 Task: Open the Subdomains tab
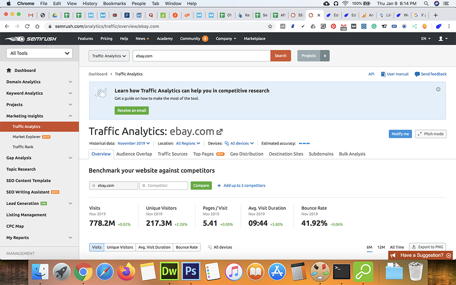point(321,154)
